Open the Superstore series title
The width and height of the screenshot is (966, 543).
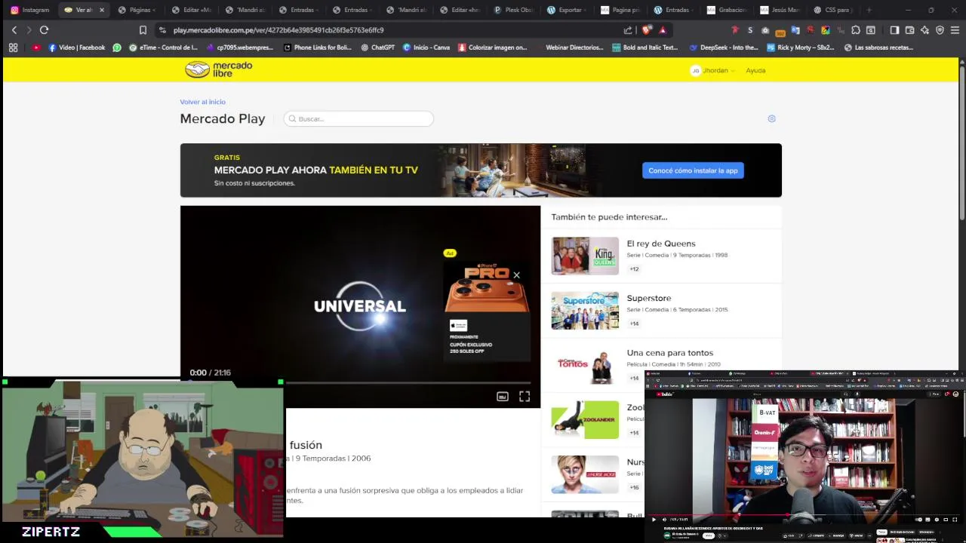coord(648,298)
